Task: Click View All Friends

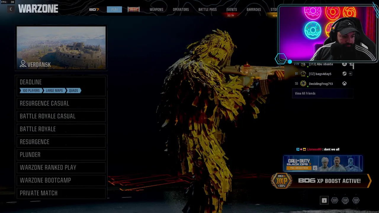Action: tap(322, 93)
